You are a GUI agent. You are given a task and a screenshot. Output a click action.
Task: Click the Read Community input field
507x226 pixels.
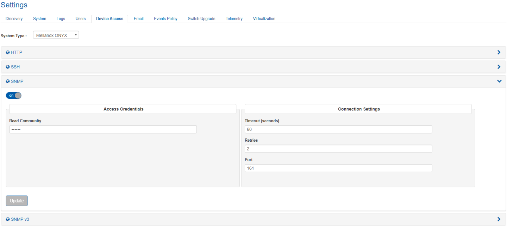(x=103, y=129)
